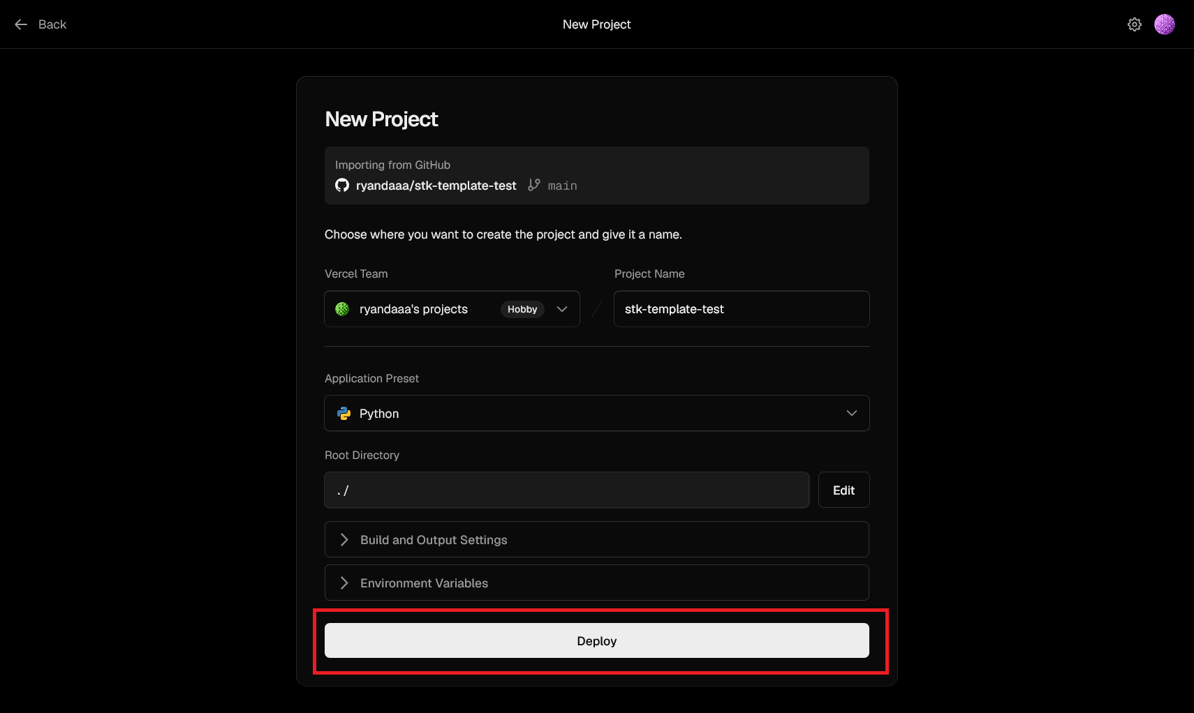This screenshot has width=1194, height=713.
Task: Focus the Project Name input field
Action: coord(742,309)
